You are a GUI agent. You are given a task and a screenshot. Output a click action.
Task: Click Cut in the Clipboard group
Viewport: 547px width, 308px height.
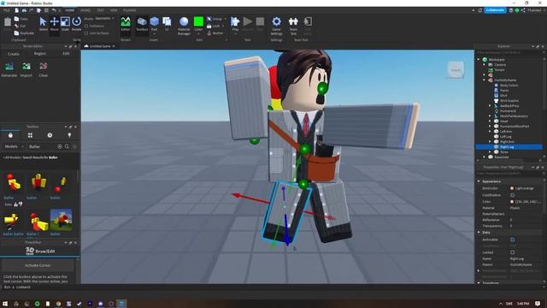[x=21, y=26]
